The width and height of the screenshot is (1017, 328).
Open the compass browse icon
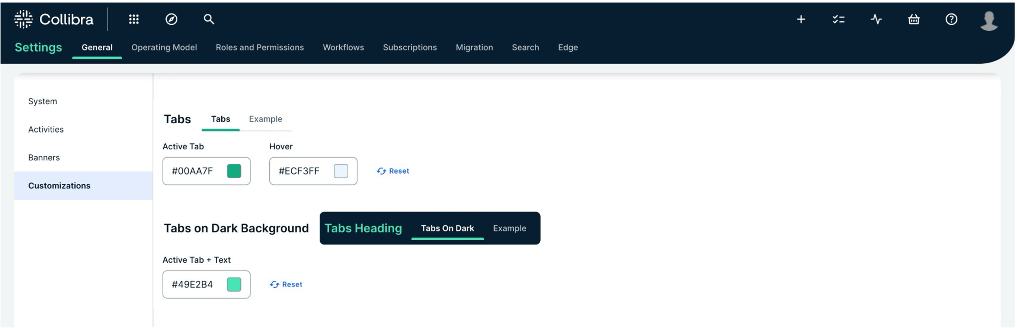[x=171, y=19]
